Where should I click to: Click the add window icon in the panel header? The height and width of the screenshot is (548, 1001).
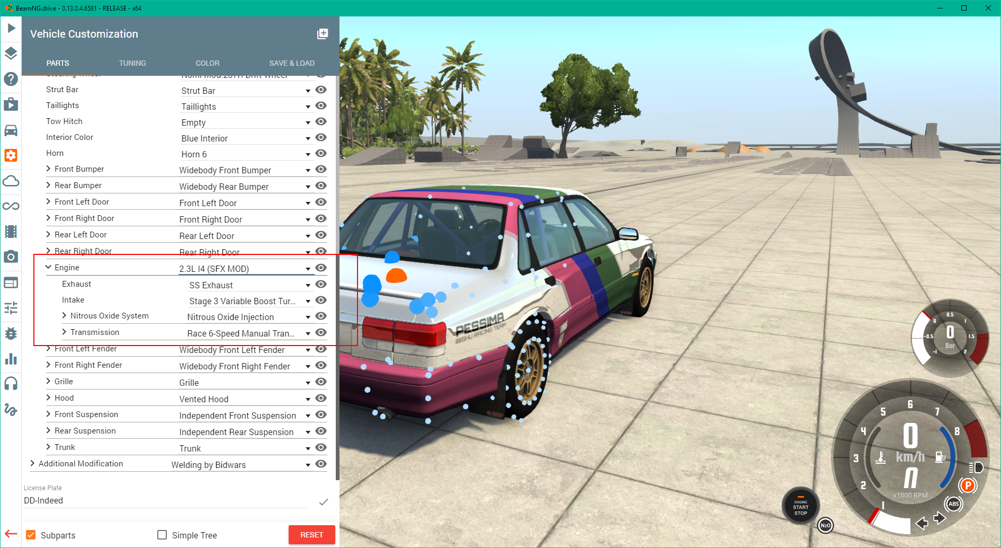pyautogui.click(x=323, y=34)
